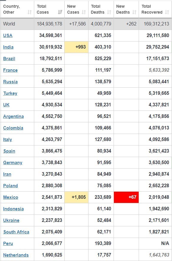Viewport: 172px width, 261px height.
Task: Click the Germany link
Action: tap(13, 163)
